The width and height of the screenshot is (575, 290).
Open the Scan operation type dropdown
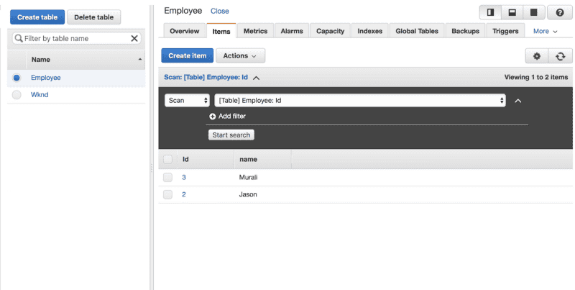click(x=187, y=101)
